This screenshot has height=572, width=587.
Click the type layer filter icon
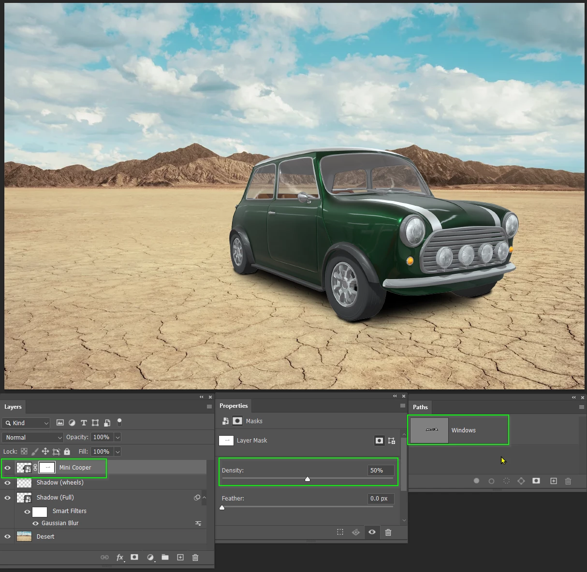click(x=84, y=423)
